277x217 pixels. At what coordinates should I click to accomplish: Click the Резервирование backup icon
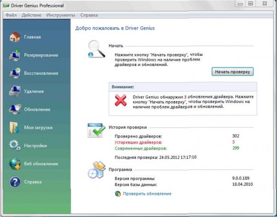15,55
